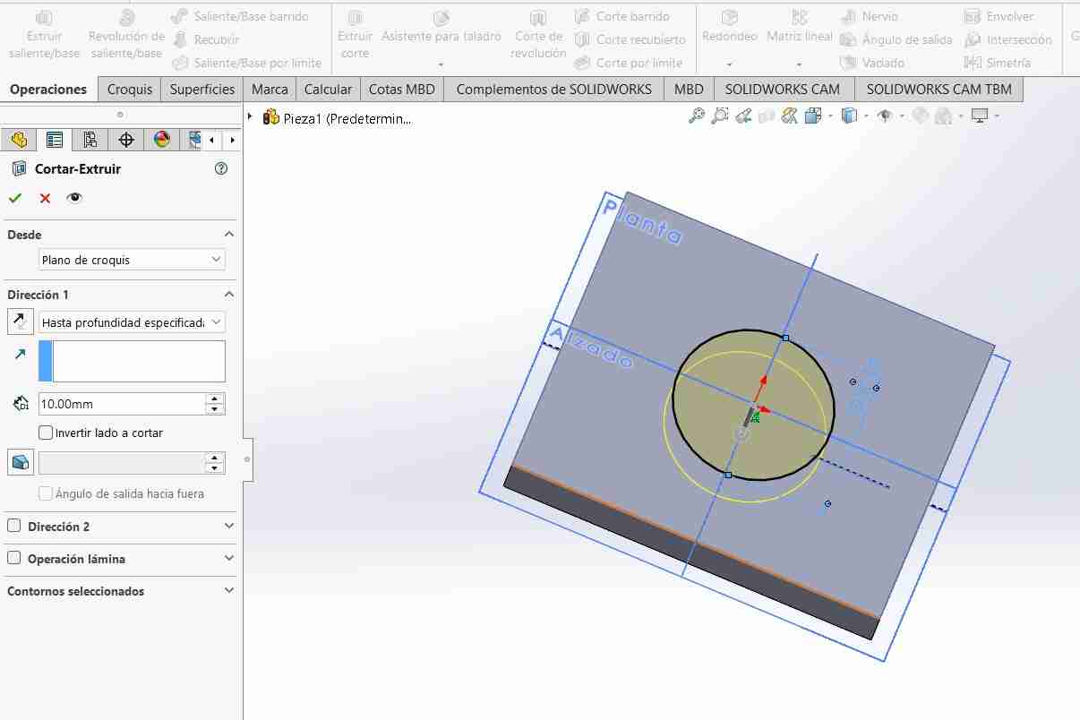Open the Hide/Show Items dropdown arrow
The width and height of the screenshot is (1080, 720).
[x=901, y=116]
